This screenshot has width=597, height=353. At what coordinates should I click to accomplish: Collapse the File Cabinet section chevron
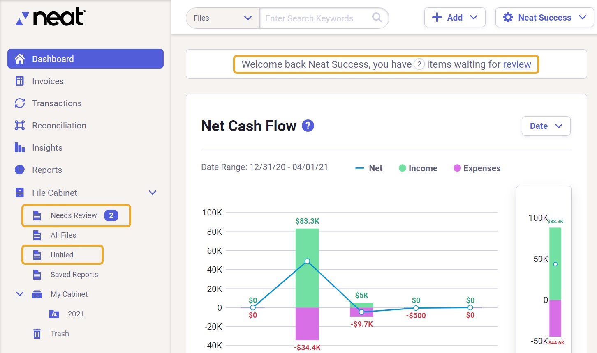[153, 193]
